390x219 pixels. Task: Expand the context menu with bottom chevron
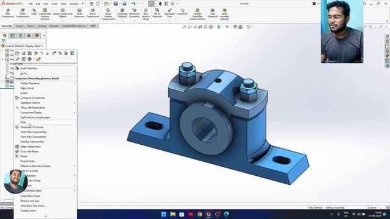coord(46,217)
